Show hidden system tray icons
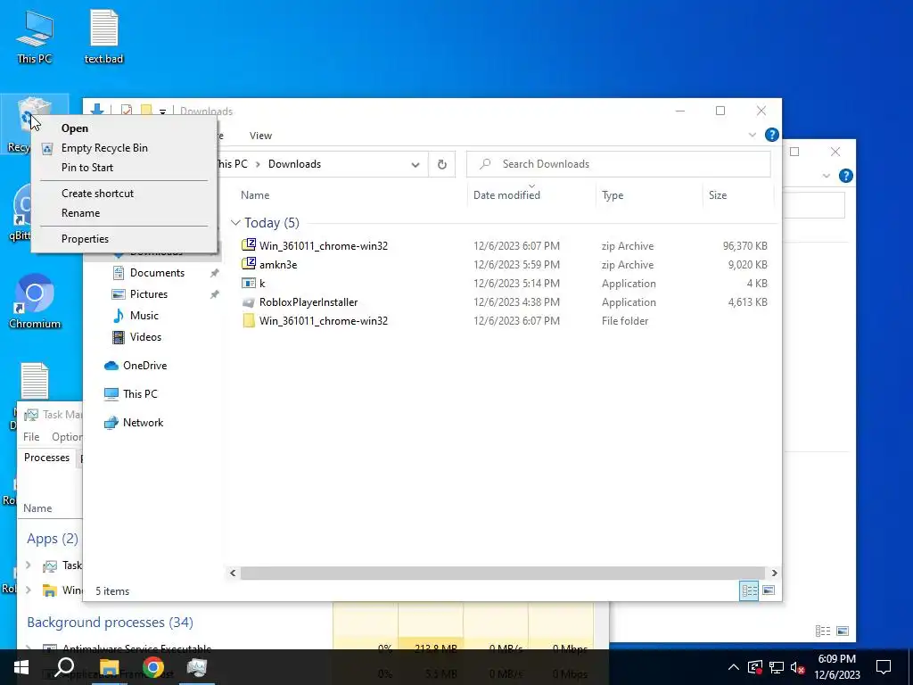The height and width of the screenshot is (685, 913). tap(734, 667)
